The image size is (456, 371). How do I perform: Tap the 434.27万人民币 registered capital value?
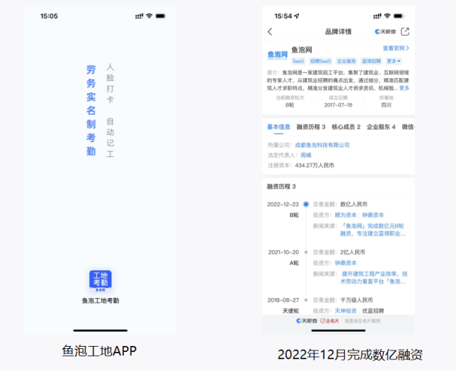click(x=315, y=166)
